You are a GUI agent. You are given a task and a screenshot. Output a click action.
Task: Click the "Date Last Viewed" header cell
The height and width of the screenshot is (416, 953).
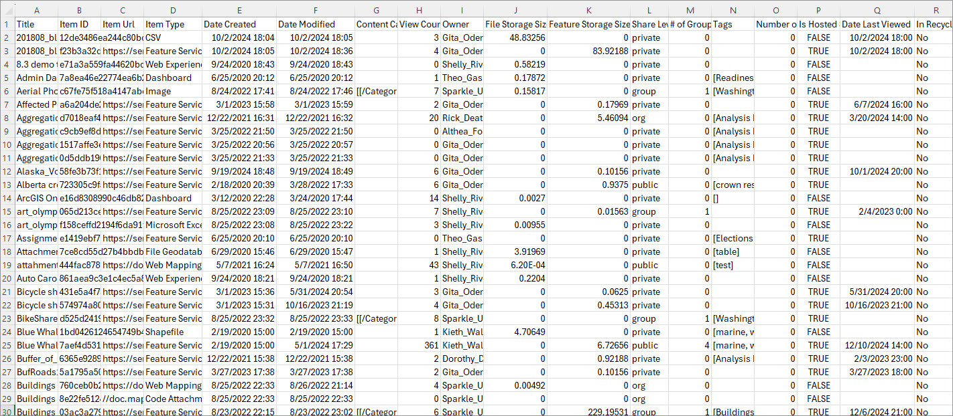pos(877,24)
